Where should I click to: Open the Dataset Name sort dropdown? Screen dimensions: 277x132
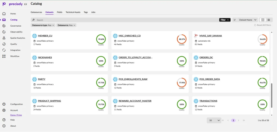tap(248, 20)
